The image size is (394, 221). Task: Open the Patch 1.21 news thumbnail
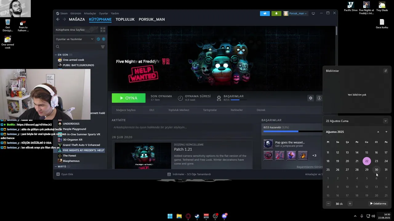(x=143, y=156)
